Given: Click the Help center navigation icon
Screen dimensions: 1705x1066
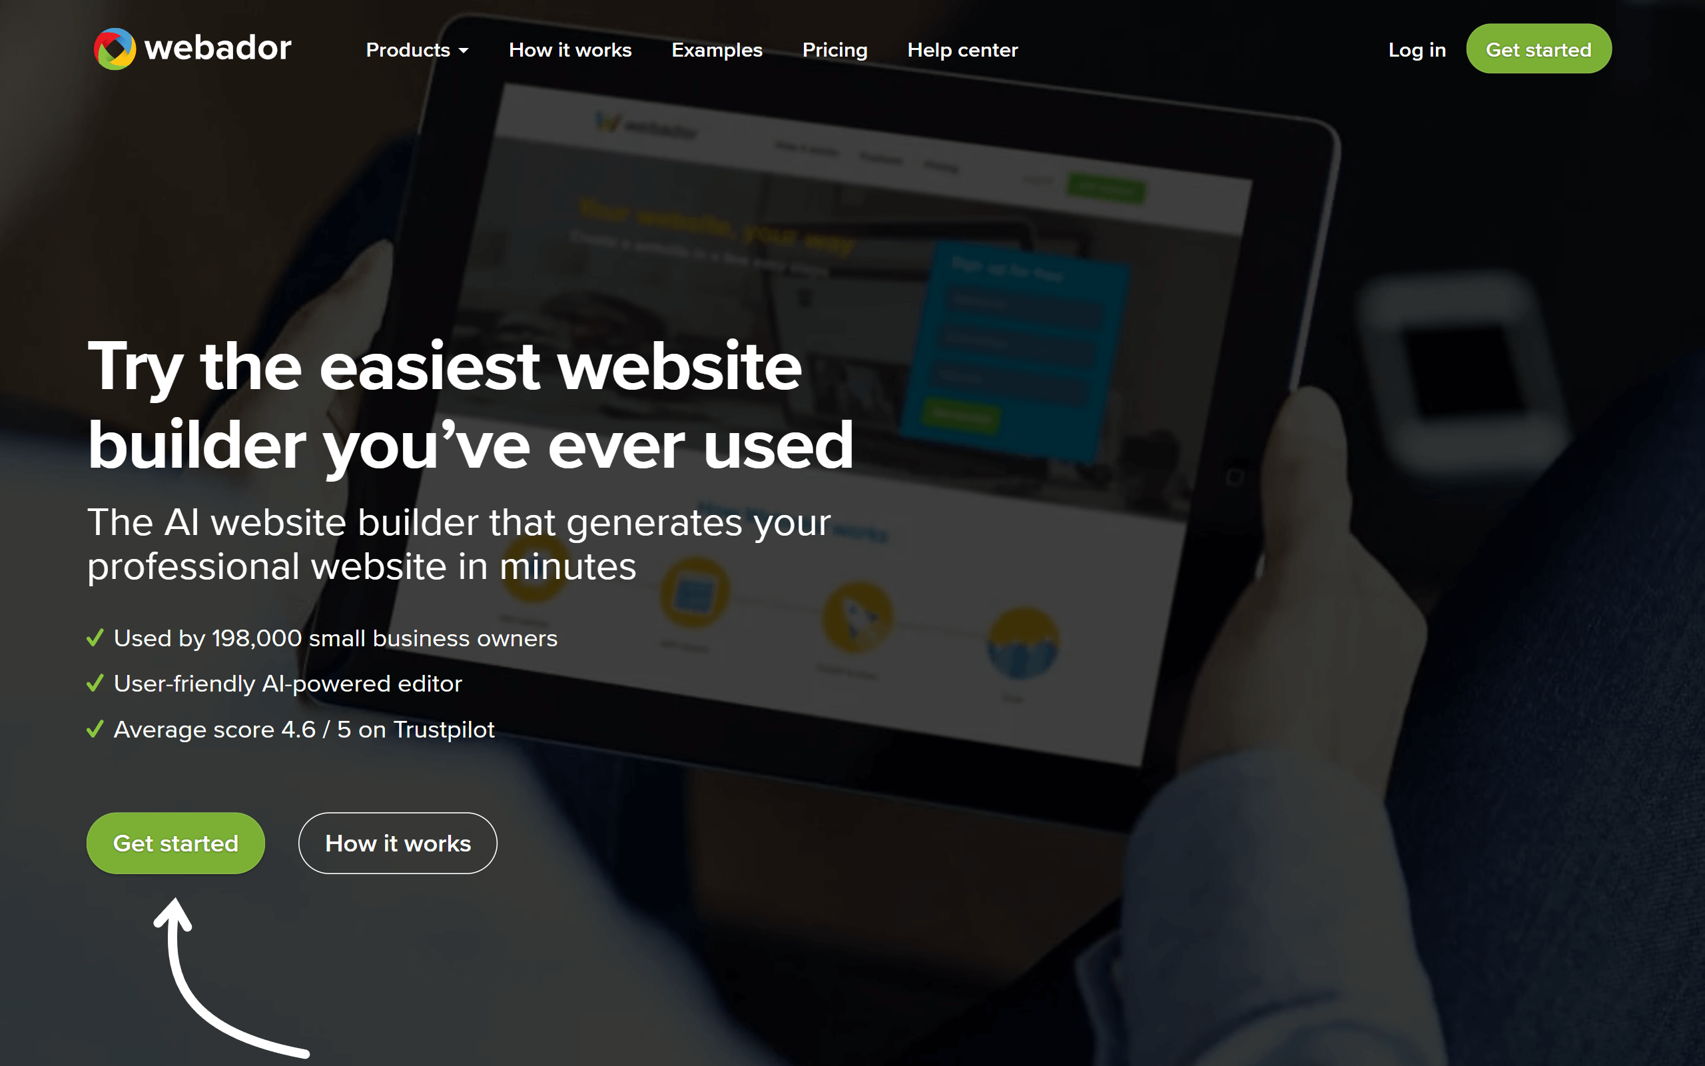Looking at the screenshot, I should click(x=962, y=49).
